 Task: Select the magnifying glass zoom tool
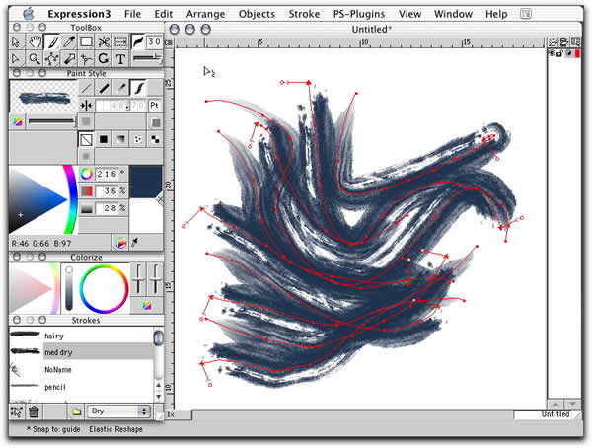35,59
